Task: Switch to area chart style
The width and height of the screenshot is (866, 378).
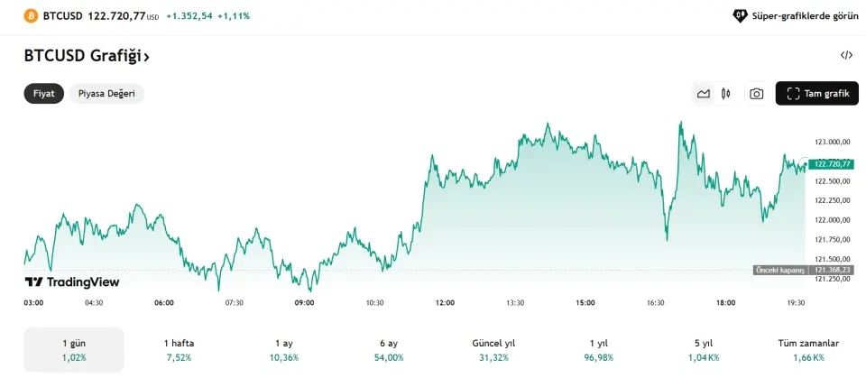Action: [704, 94]
